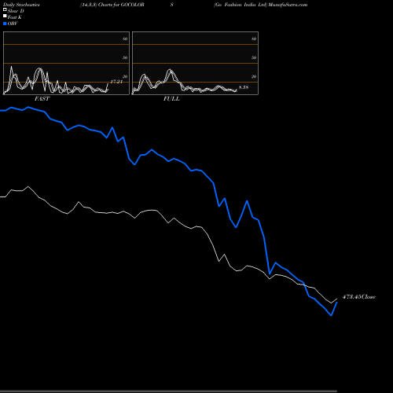Click '(14,3,3) Charts for GOCOLOR' heading
393x393 pixels.
(x=112, y=5)
